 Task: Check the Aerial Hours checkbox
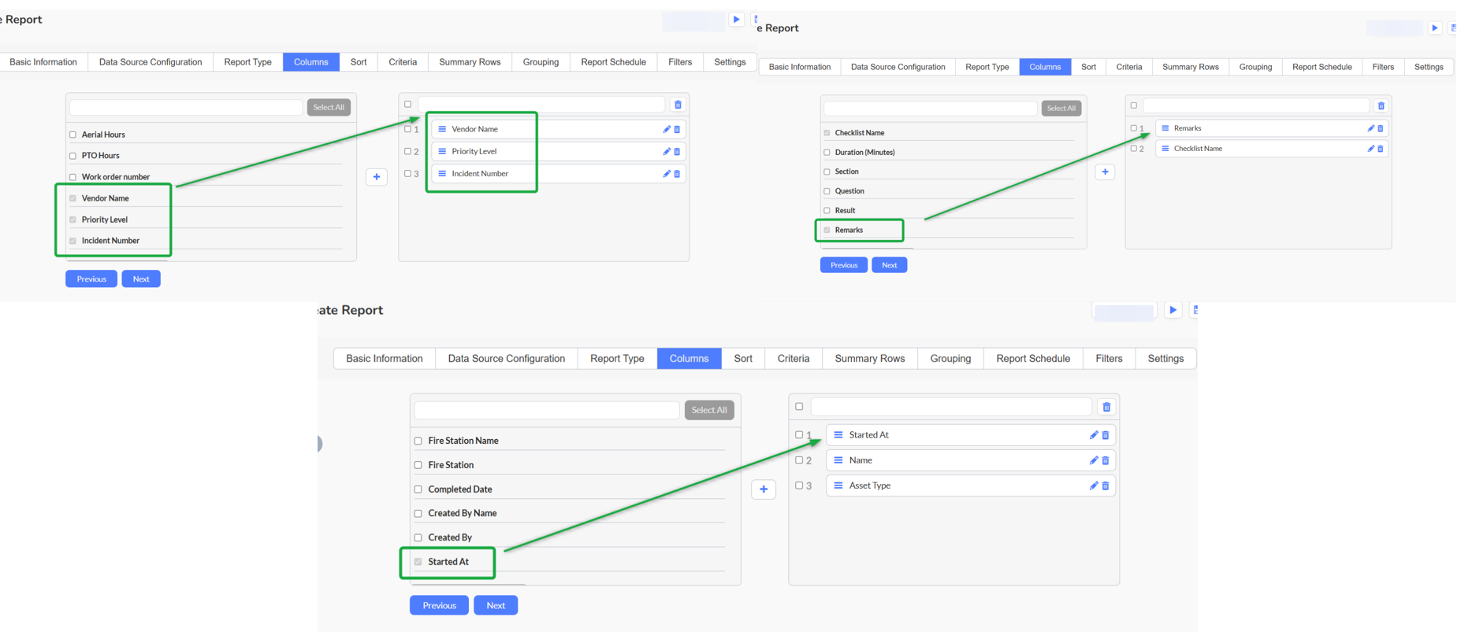click(x=73, y=135)
